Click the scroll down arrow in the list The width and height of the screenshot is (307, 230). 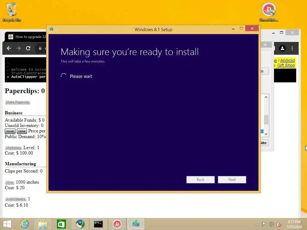pos(266,134)
